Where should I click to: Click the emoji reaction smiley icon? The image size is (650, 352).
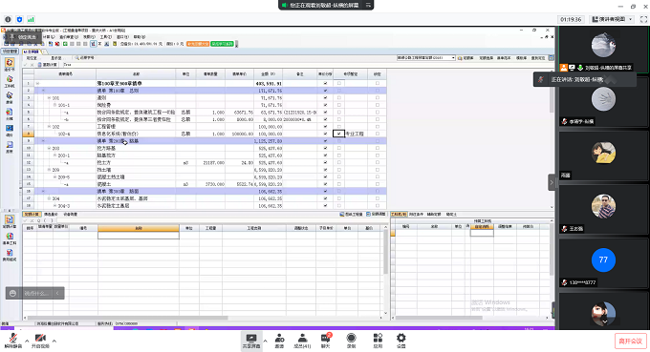(12, 293)
